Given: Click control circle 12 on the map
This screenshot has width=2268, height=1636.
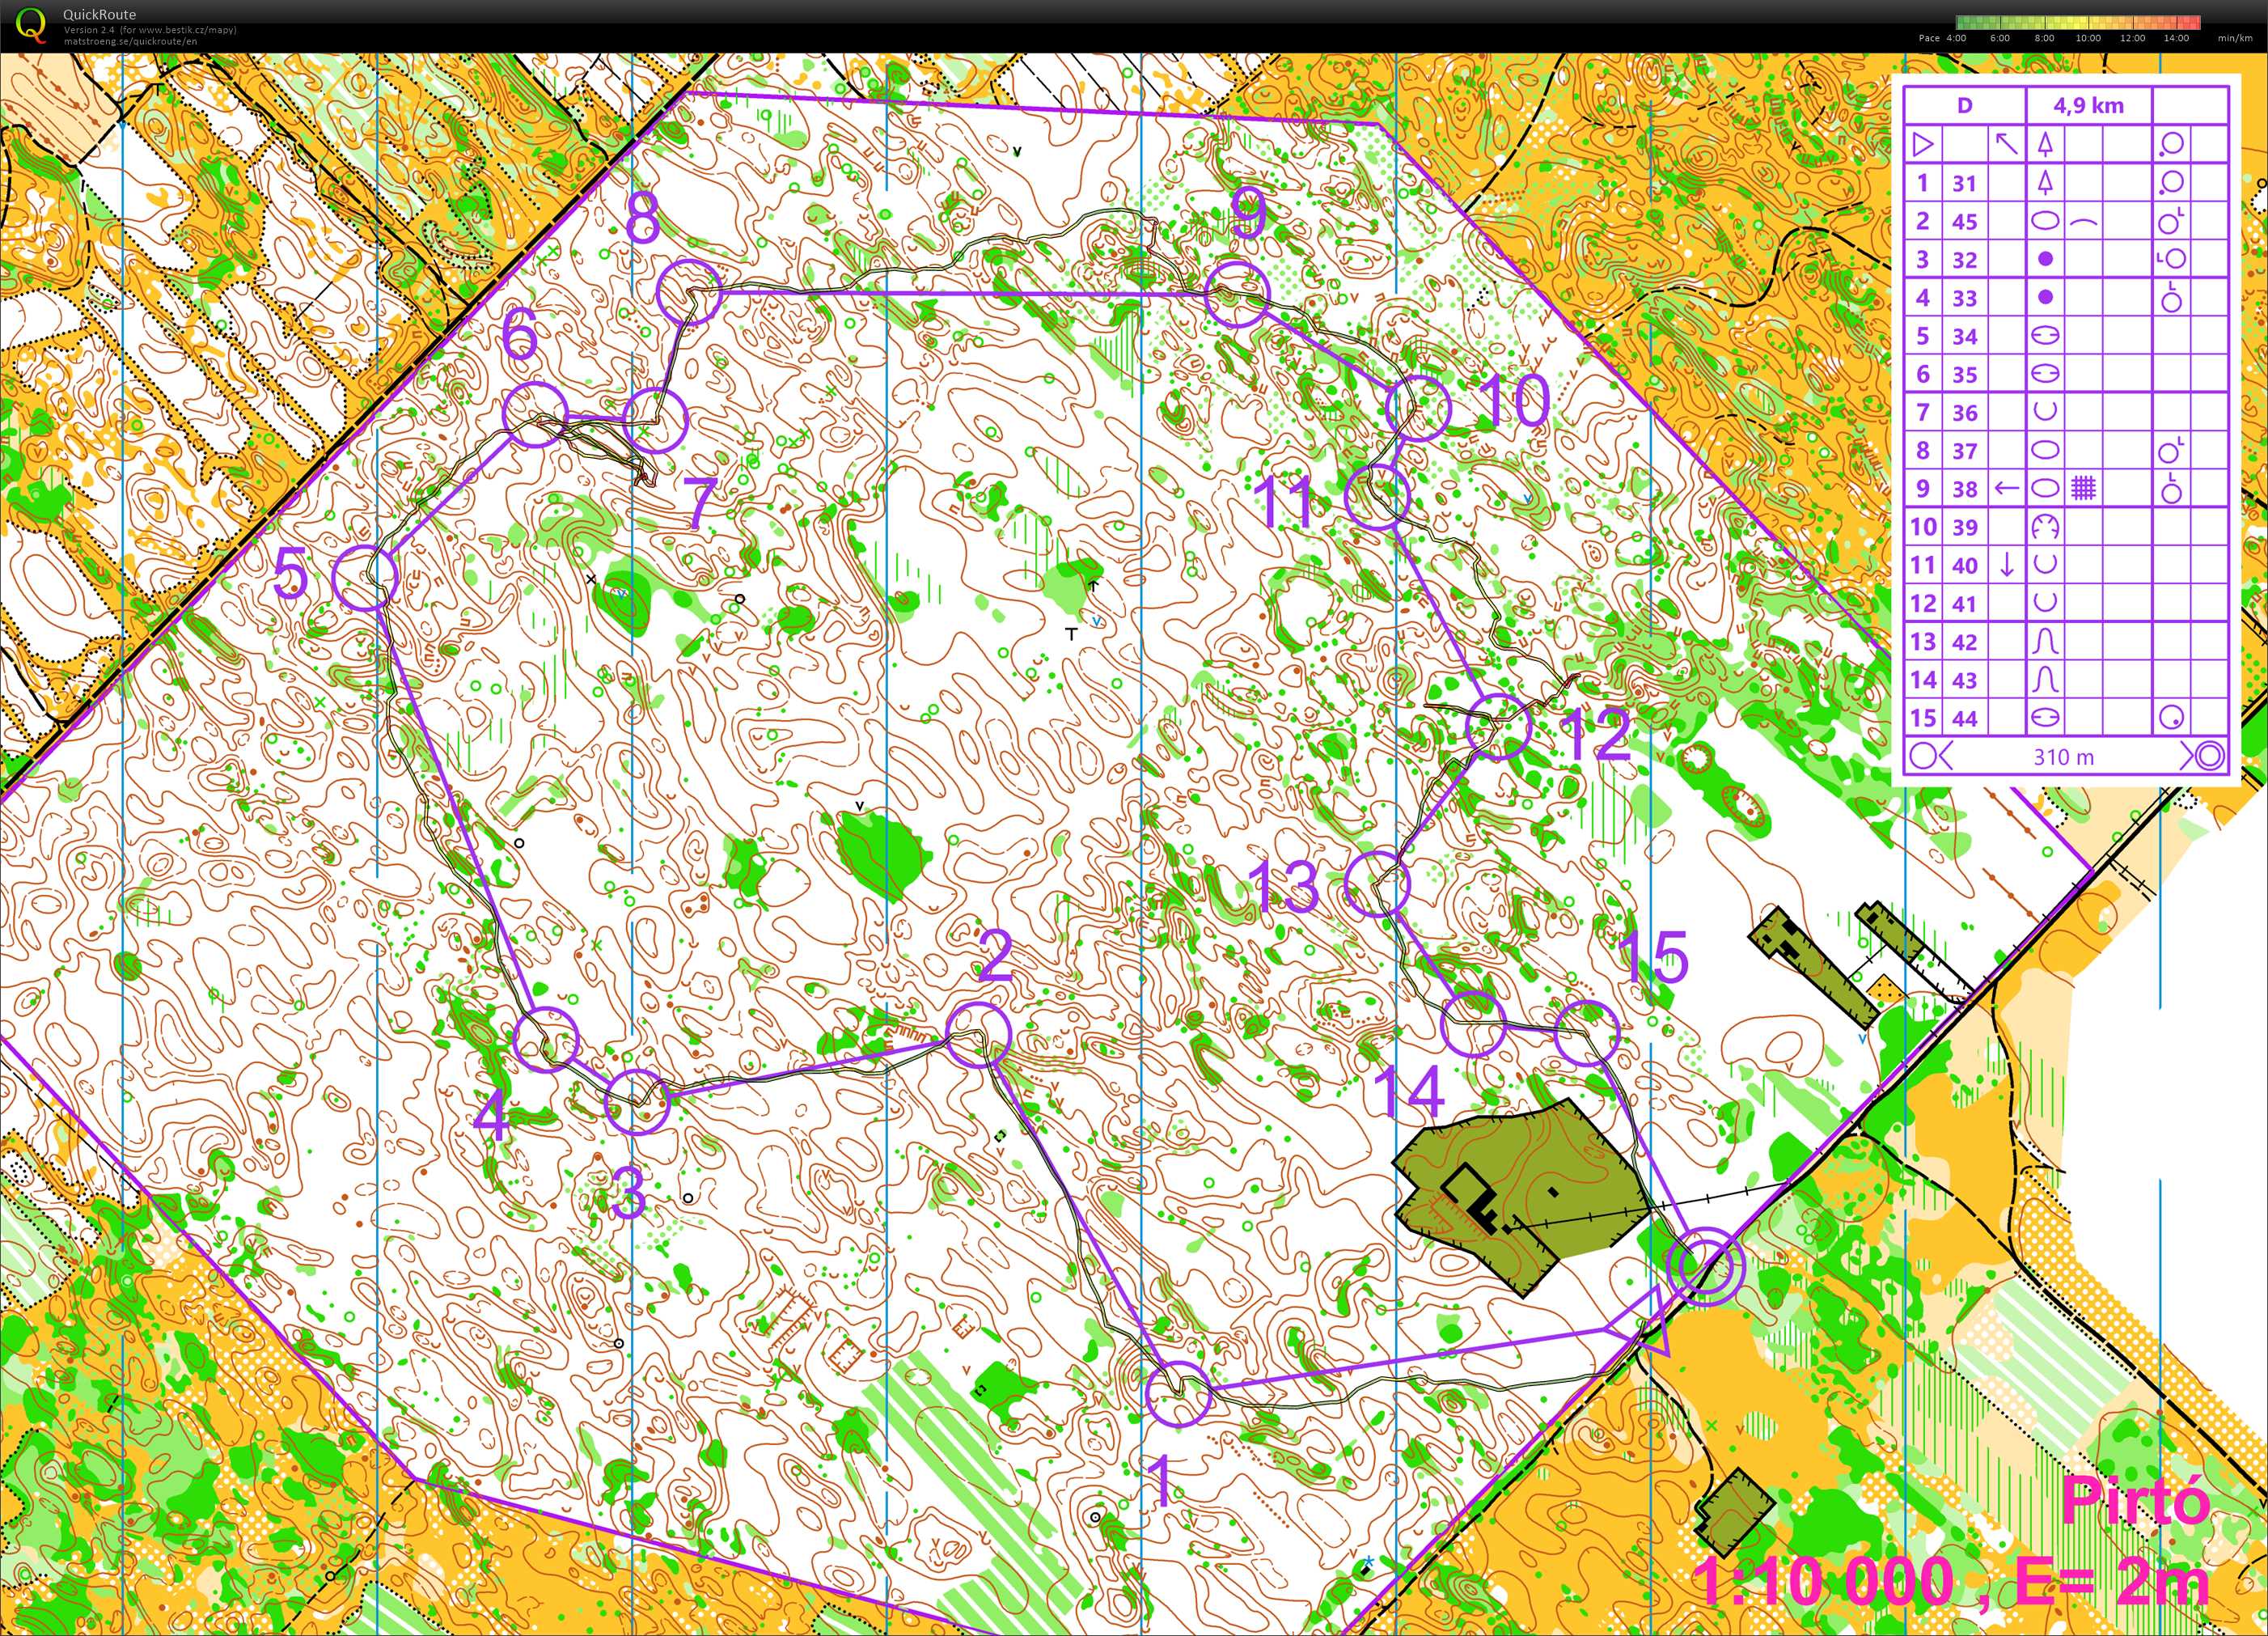Looking at the screenshot, I should pos(1499,727).
